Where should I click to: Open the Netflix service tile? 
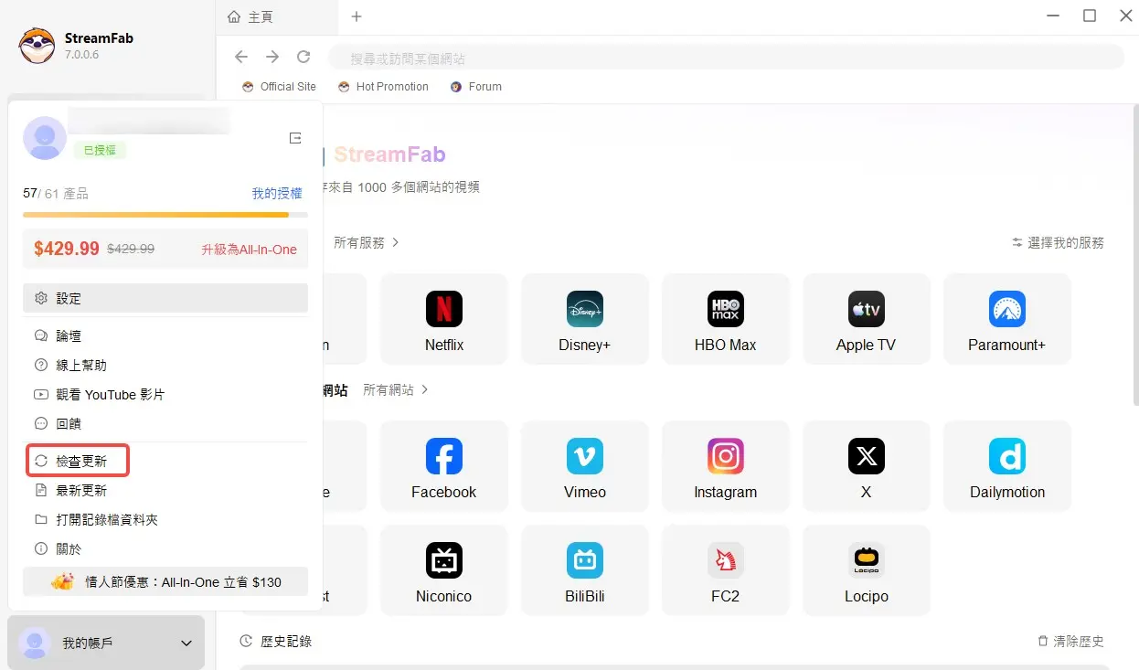[x=444, y=319]
